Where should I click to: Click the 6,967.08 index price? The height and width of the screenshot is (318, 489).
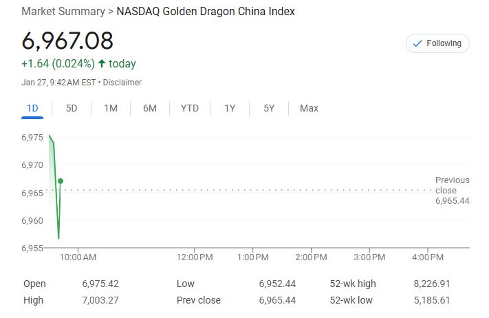(67, 41)
